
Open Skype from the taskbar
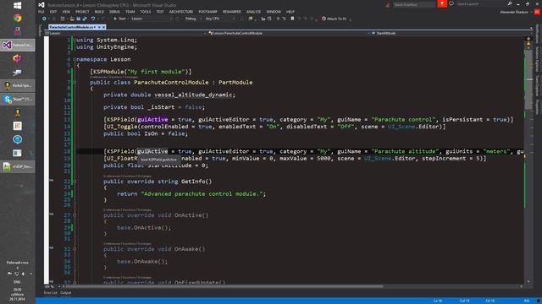tap(17, 100)
